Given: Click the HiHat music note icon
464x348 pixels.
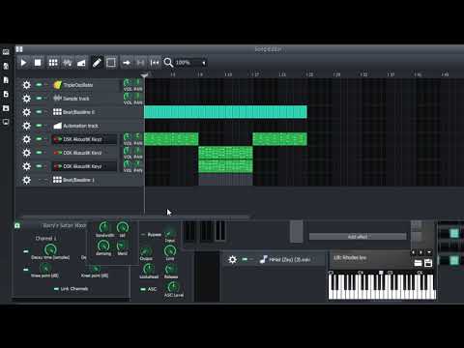Looking at the screenshot, I should click(264, 259).
